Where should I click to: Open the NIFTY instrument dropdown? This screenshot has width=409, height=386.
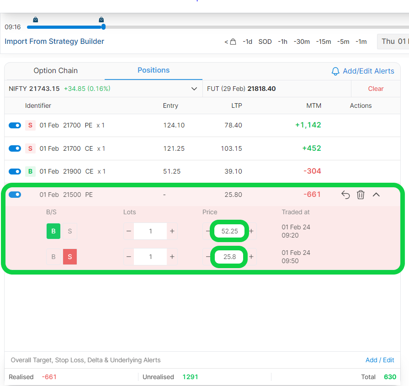(x=194, y=89)
